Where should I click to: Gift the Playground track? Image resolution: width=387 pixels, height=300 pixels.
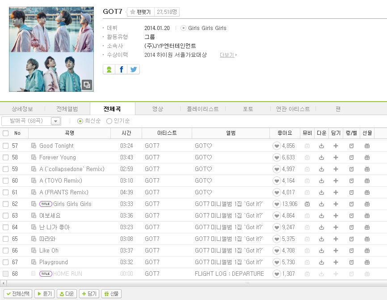[x=367, y=262]
